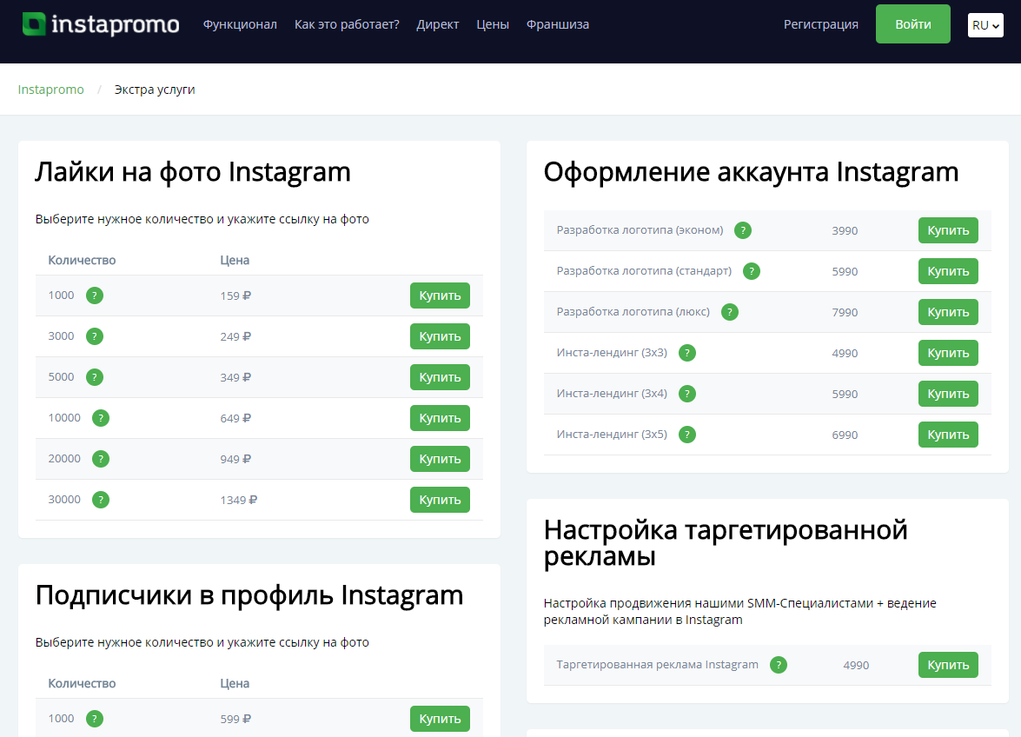This screenshot has height=737, width=1021.
Task: Buy Инста-лендинг (3x3) for 4990
Action: (948, 353)
